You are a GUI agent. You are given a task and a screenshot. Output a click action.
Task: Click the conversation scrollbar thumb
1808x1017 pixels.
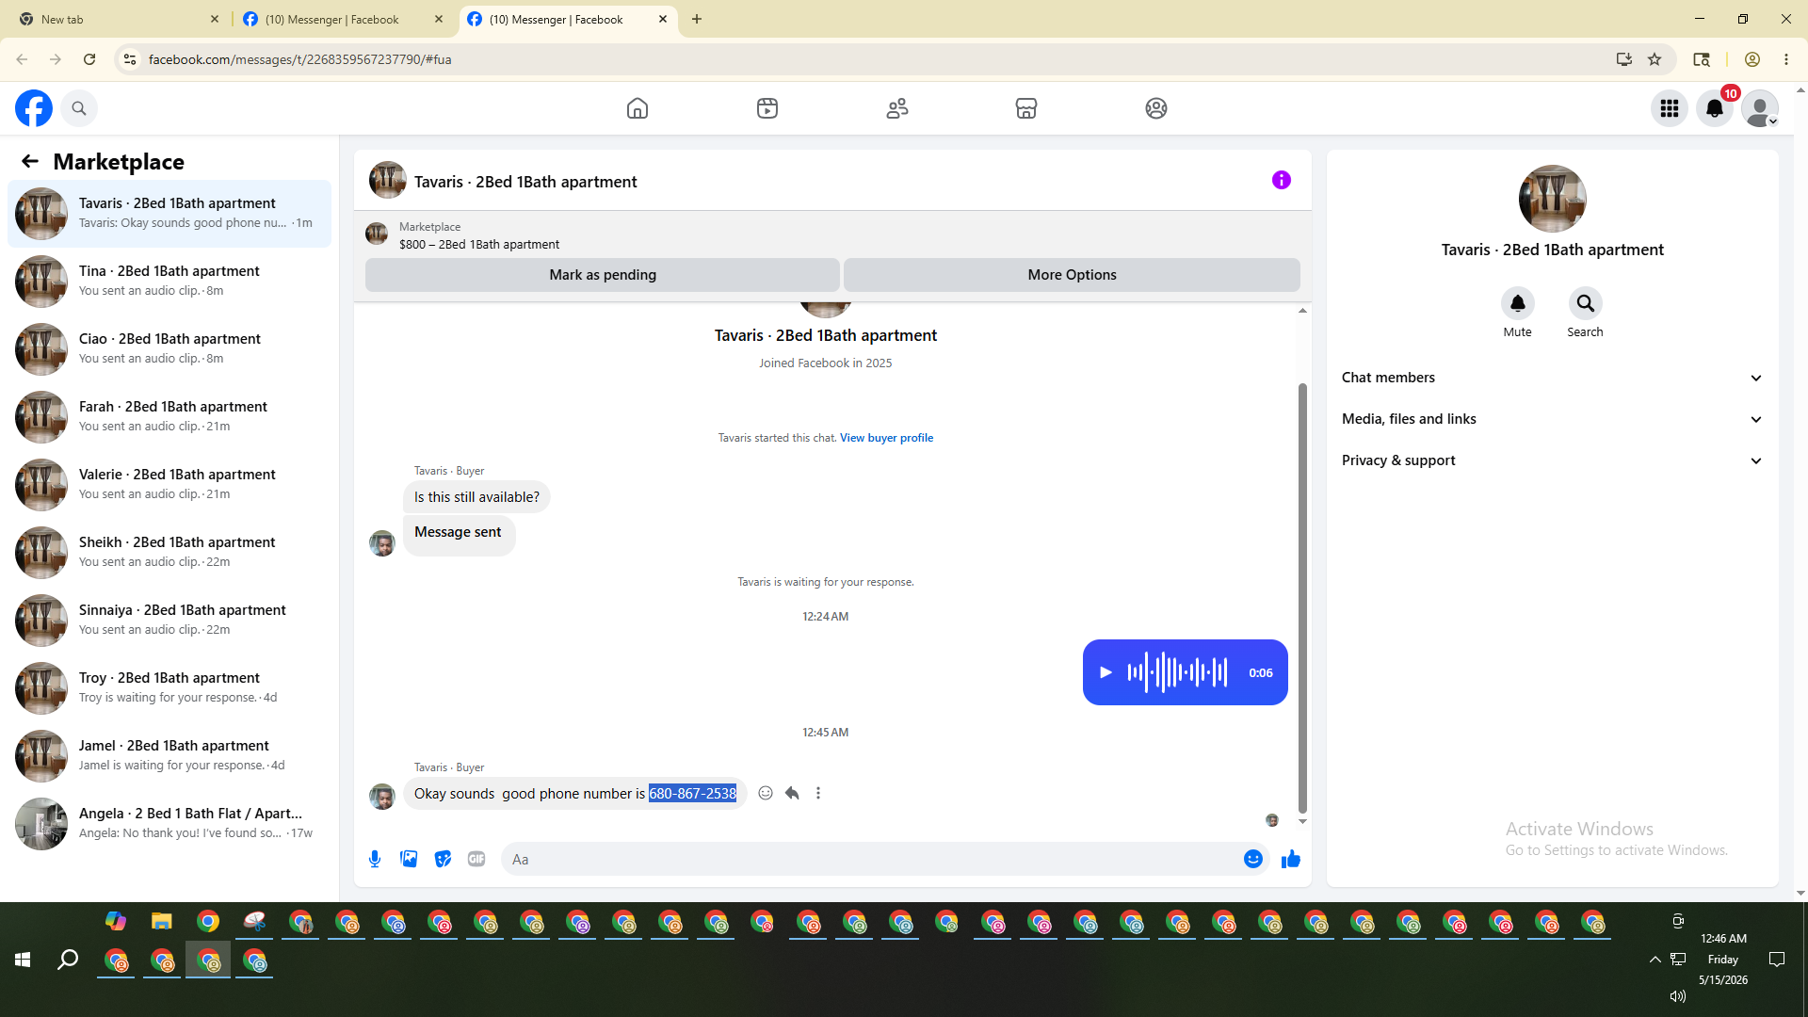[x=1302, y=597]
